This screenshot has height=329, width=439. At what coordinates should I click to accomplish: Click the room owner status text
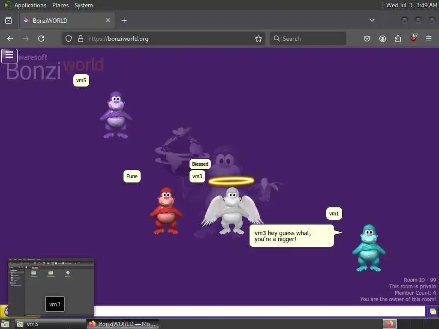coord(398,299)
